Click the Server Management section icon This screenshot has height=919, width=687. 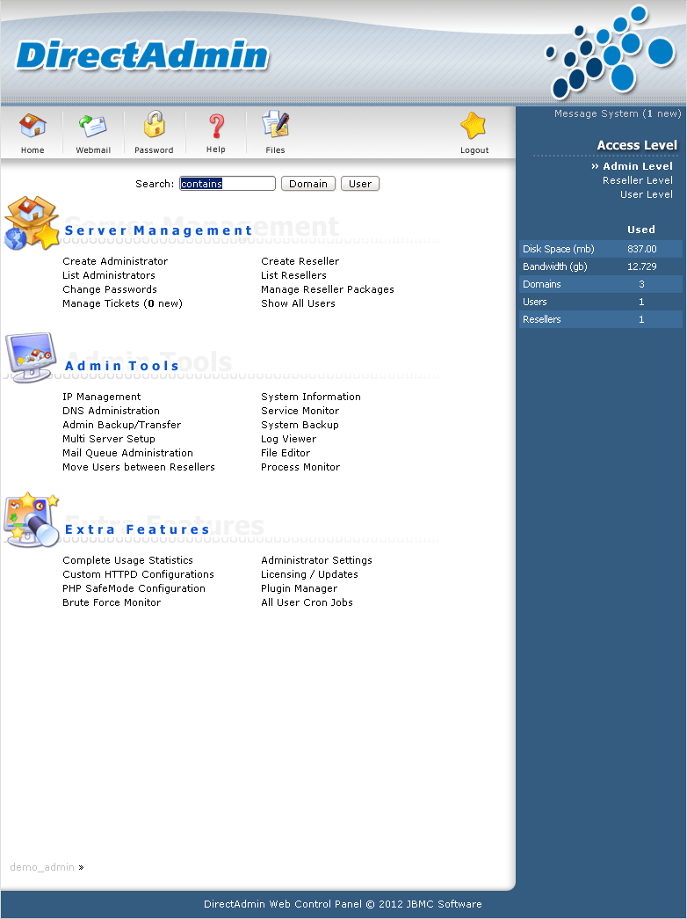coord(32,223)
